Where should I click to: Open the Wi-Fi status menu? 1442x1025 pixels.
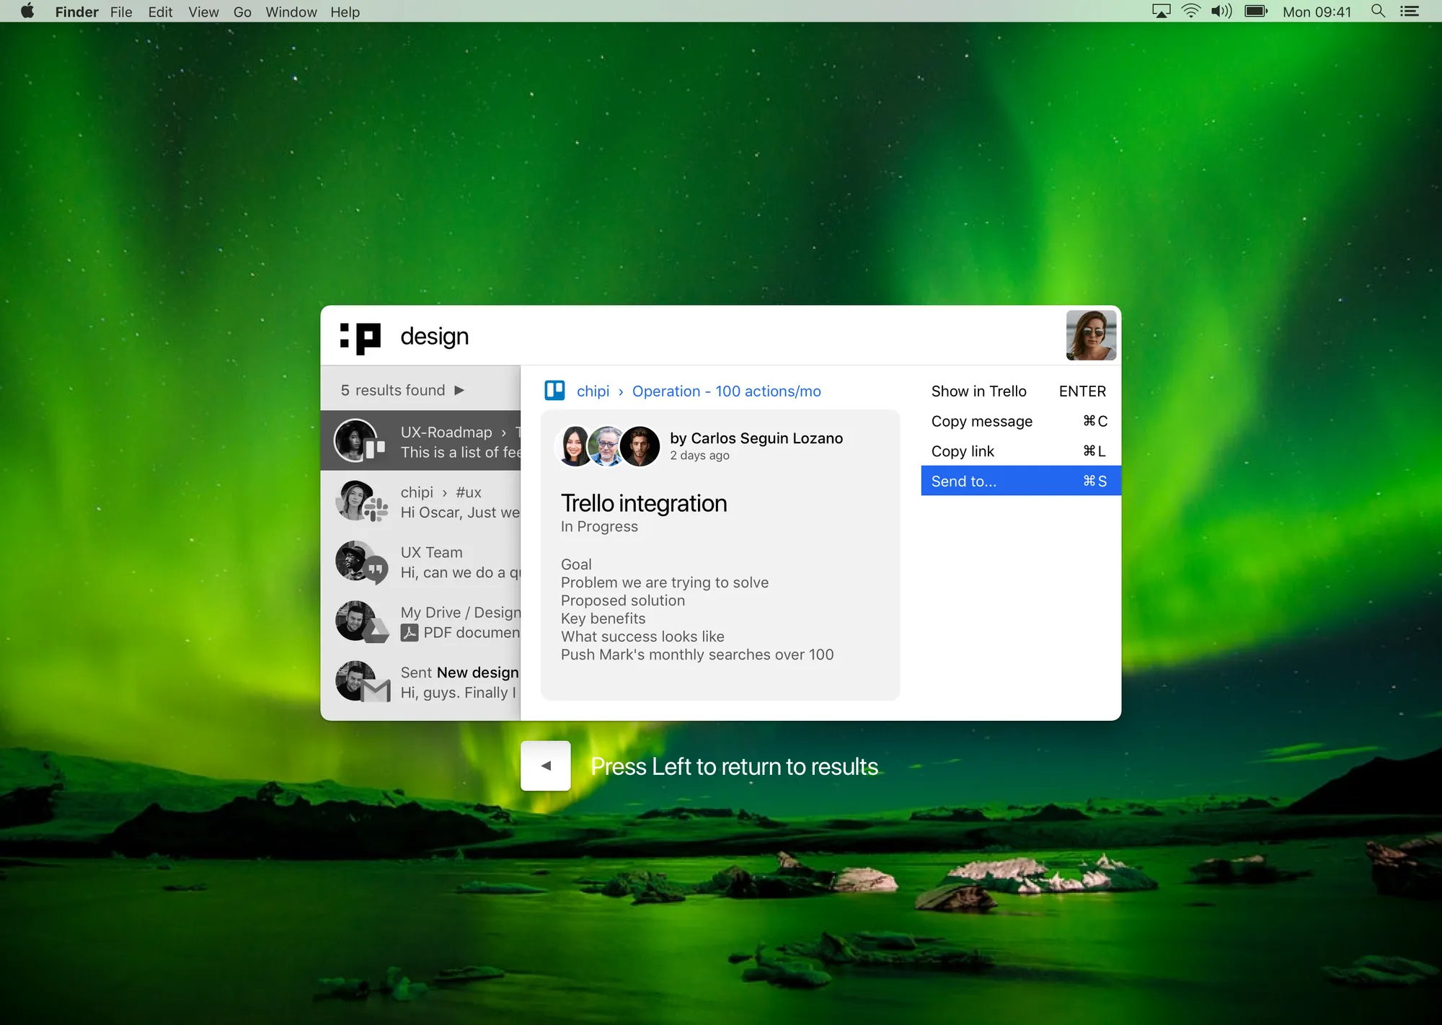click(x=1191, y=11)
